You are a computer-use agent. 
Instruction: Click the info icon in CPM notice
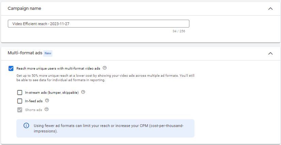click(x=26, y=126)
